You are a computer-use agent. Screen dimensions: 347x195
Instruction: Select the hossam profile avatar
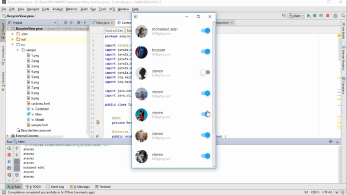click(x=142, y=52)
